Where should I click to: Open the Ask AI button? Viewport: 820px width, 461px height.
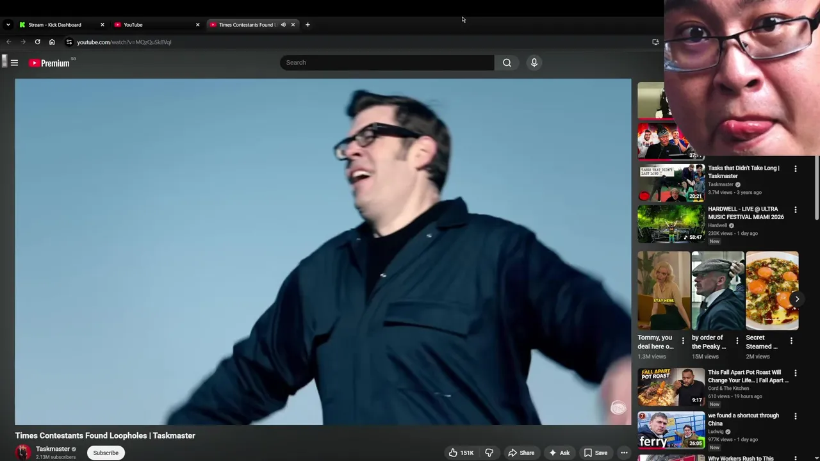click(559, 453)
